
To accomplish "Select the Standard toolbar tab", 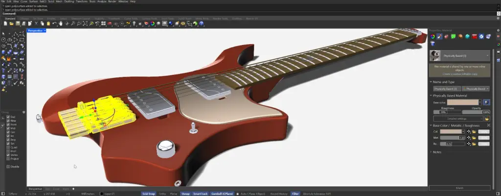I will 10,19.
